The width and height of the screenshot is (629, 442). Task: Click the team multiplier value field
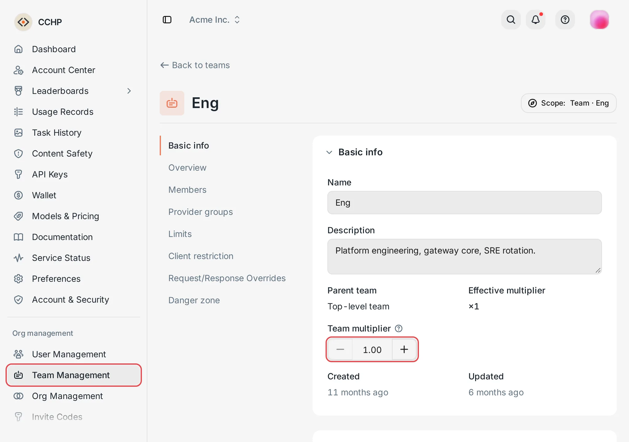click(x=372, y=349)
